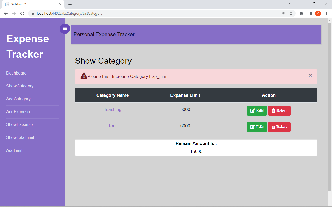Open AddLimit sidebar item

(x=14, y=150)
